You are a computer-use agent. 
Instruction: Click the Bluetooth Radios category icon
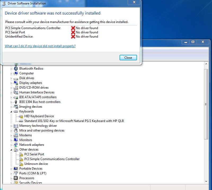coord(15,69)
